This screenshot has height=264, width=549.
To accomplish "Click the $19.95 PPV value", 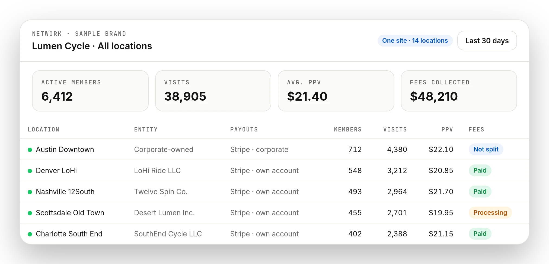I will [441, 213].
